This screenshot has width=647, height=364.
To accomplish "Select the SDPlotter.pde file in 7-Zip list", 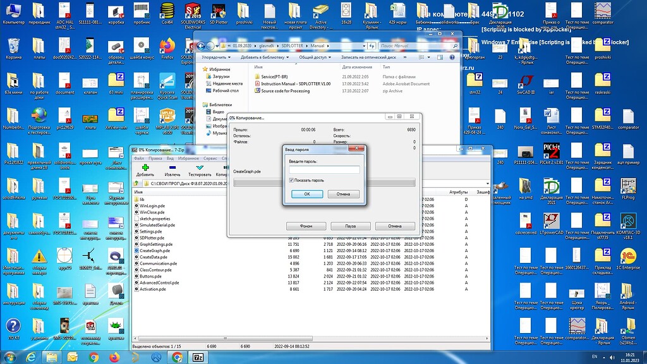I will (152, 238).
